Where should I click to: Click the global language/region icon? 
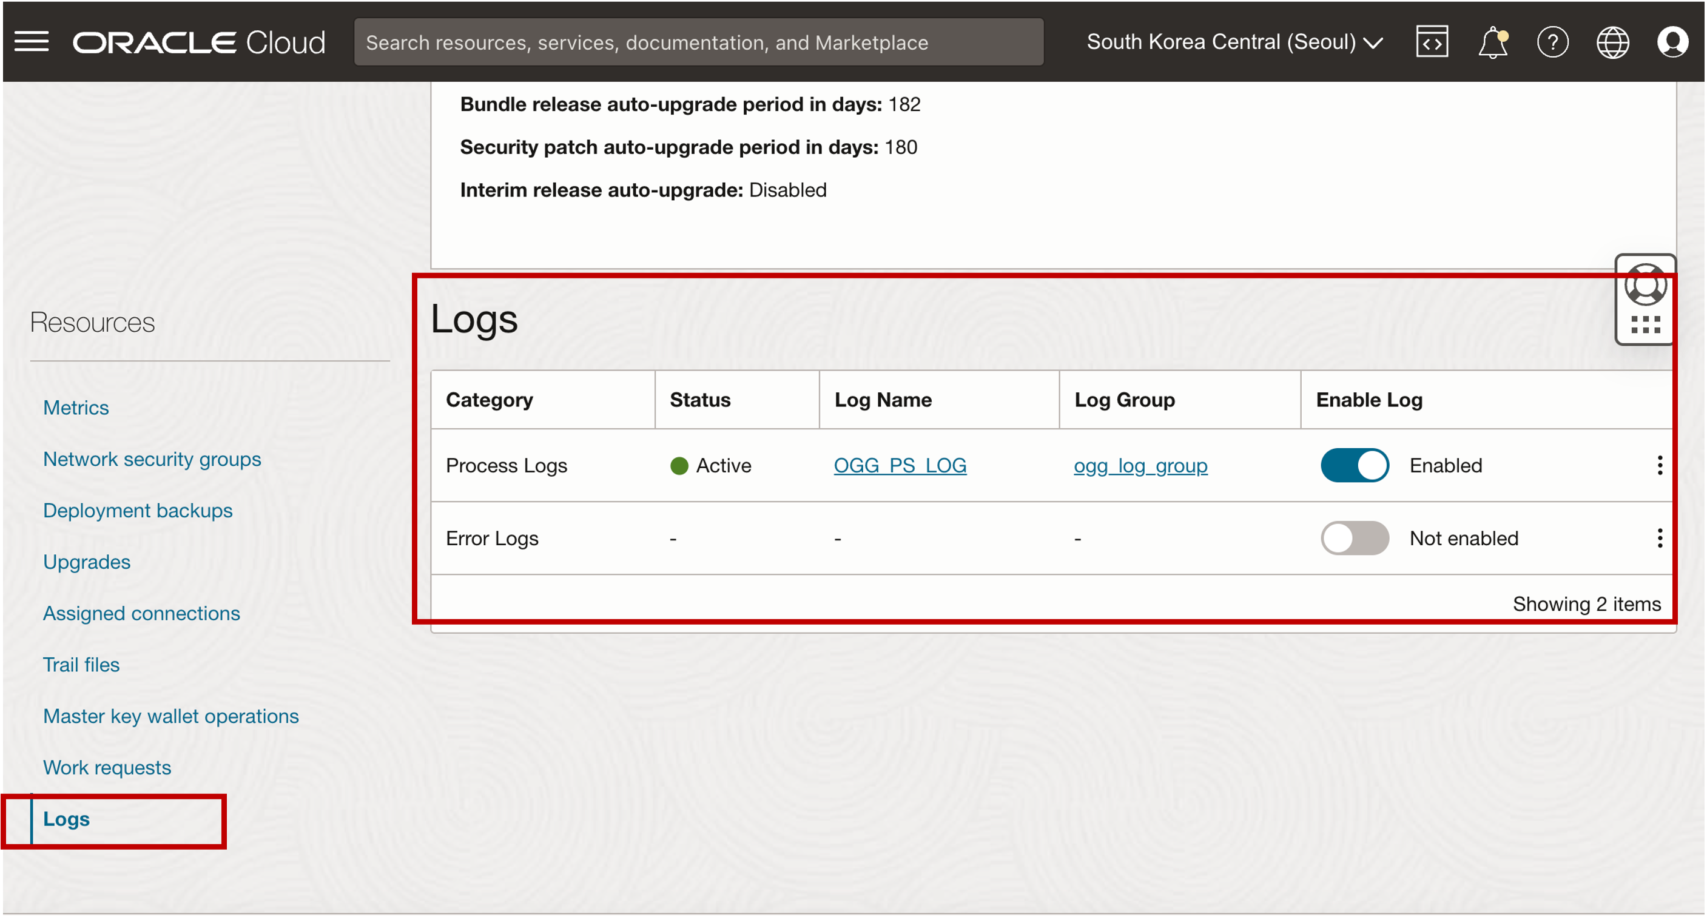1612,41
